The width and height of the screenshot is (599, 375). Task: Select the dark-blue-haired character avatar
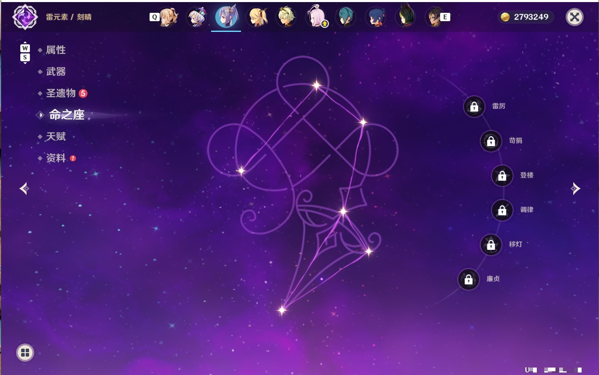(x=375, y=17)
